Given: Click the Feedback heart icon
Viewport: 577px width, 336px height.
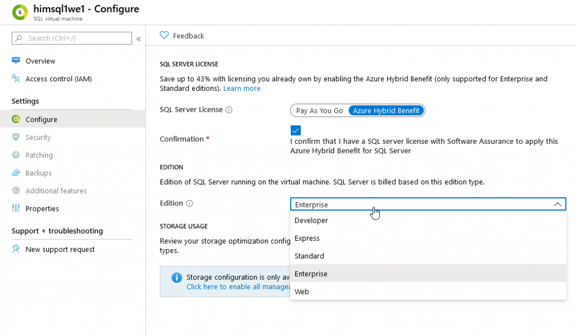Looking at the screenshot, I should click(x=164, y=36).
